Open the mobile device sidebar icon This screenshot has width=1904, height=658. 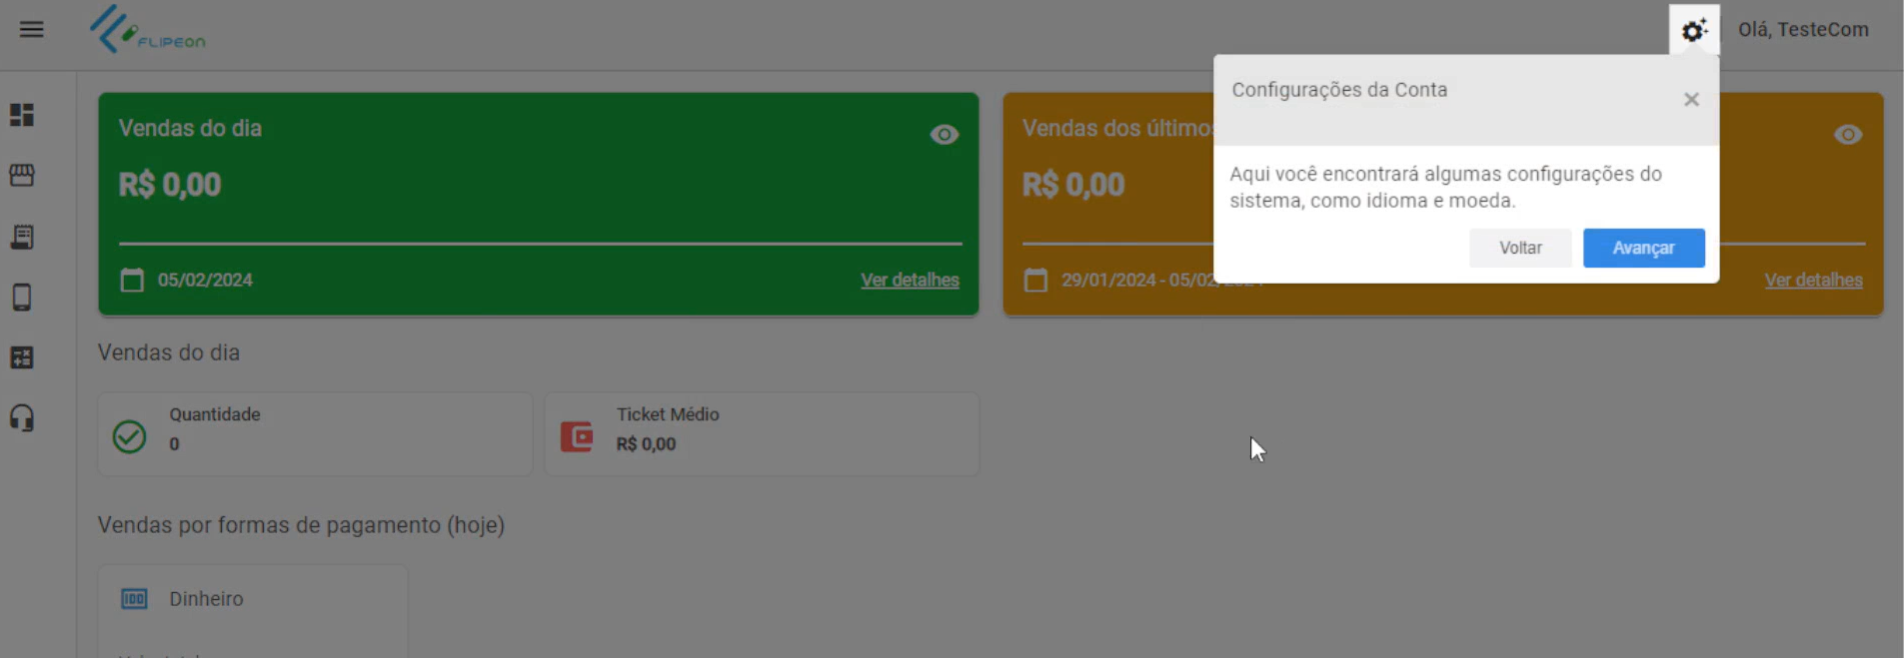point(22,298)
